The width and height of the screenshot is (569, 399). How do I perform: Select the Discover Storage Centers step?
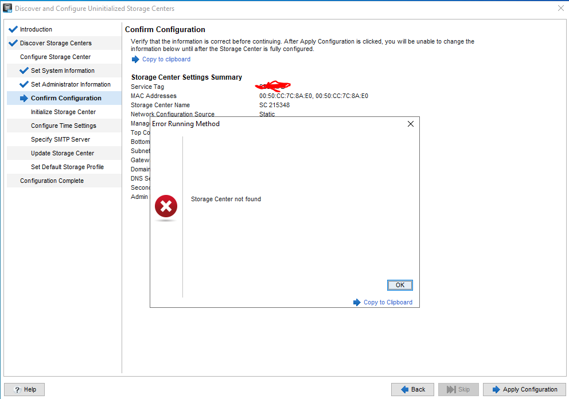click(56, 43)
